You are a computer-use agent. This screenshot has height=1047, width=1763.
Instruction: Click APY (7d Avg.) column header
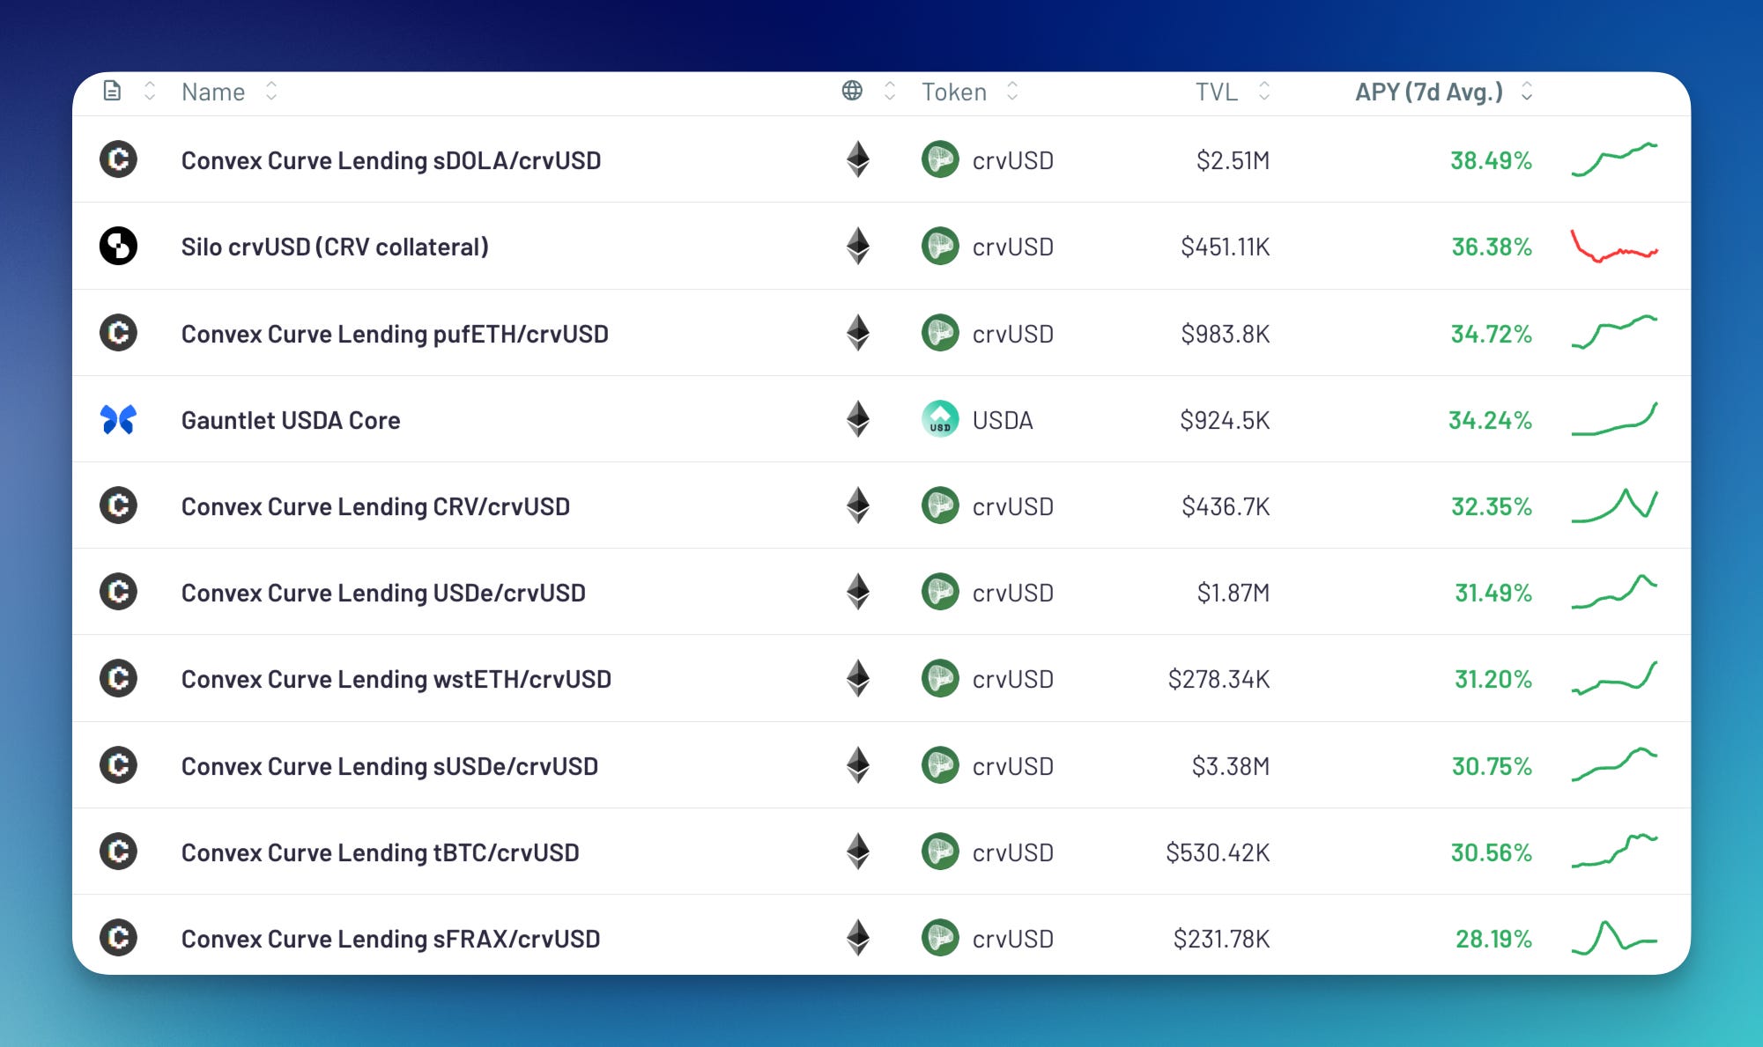[x=1428, y=92]
